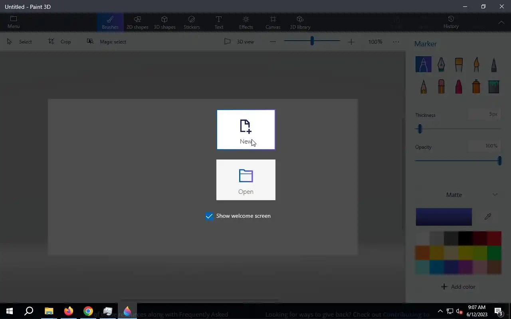Pick the black color swatch
511x319 pixels.
465,238
